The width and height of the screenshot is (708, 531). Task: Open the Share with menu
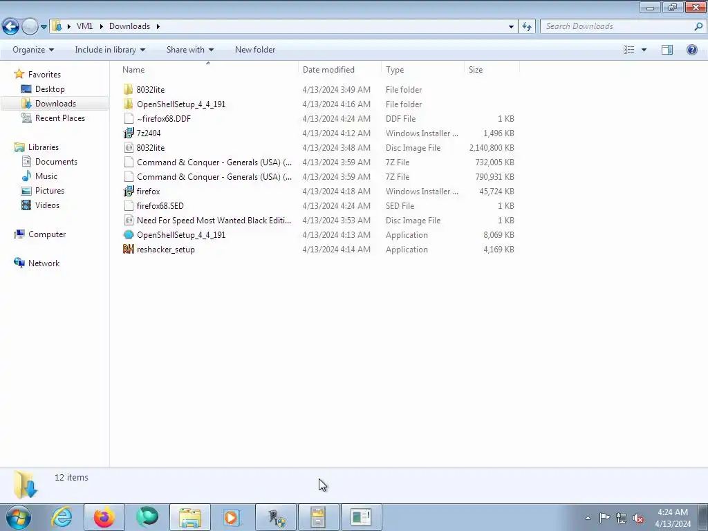tap(189, 50)
